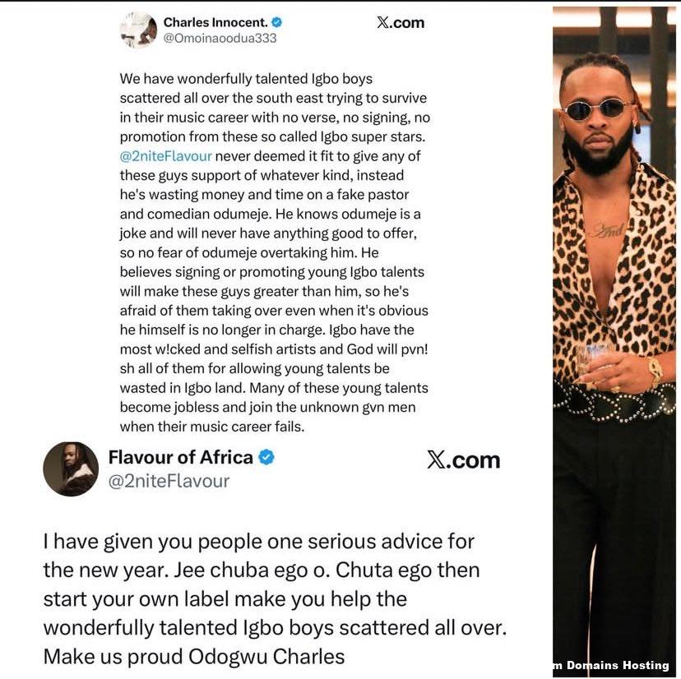Click the verified badge beside Charles Innocent
This screenshot has height=679, width=681.
click(277, 23)
